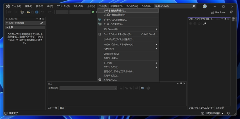Viewport: 240px width, 119px height.
Task: Click the undo arrow icon
Action: pos(43,12)
